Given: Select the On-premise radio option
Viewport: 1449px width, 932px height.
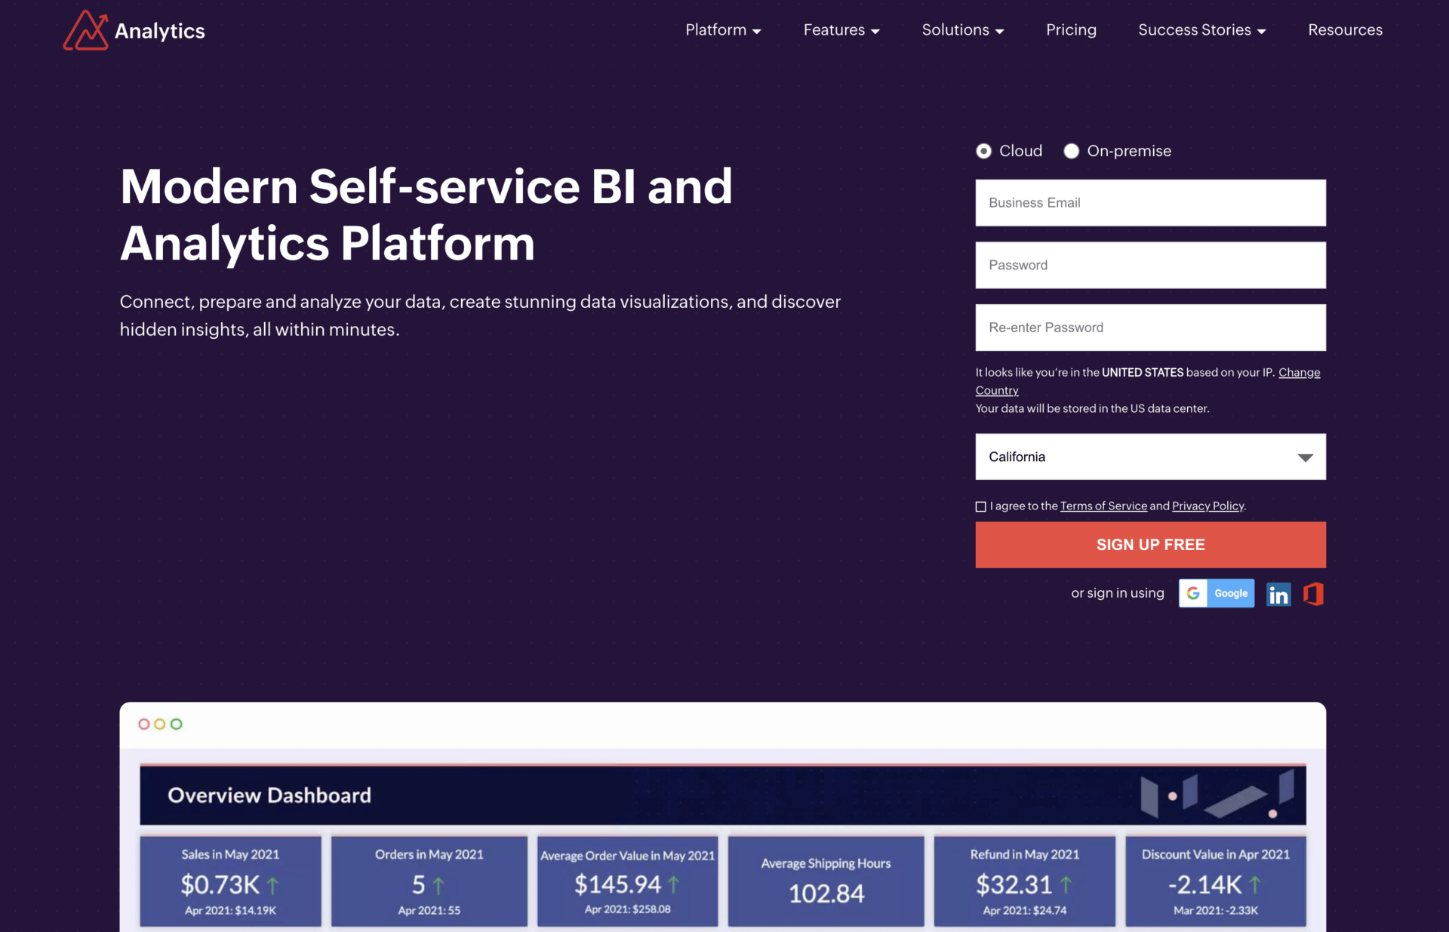Looking at the screenshot, I should (x=1071, y=151).
